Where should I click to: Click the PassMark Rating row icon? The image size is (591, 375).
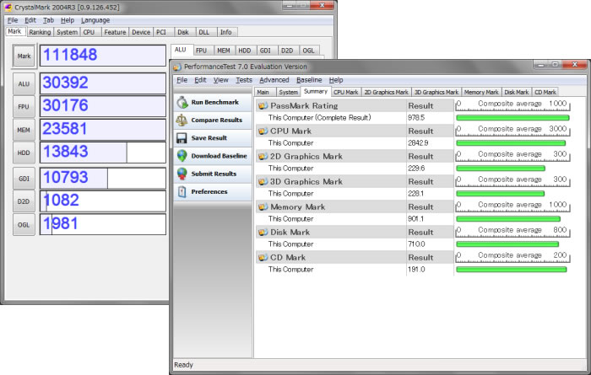coord(263,106)
